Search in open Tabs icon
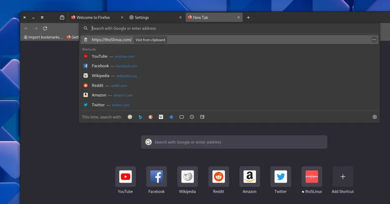 (182, 117)
